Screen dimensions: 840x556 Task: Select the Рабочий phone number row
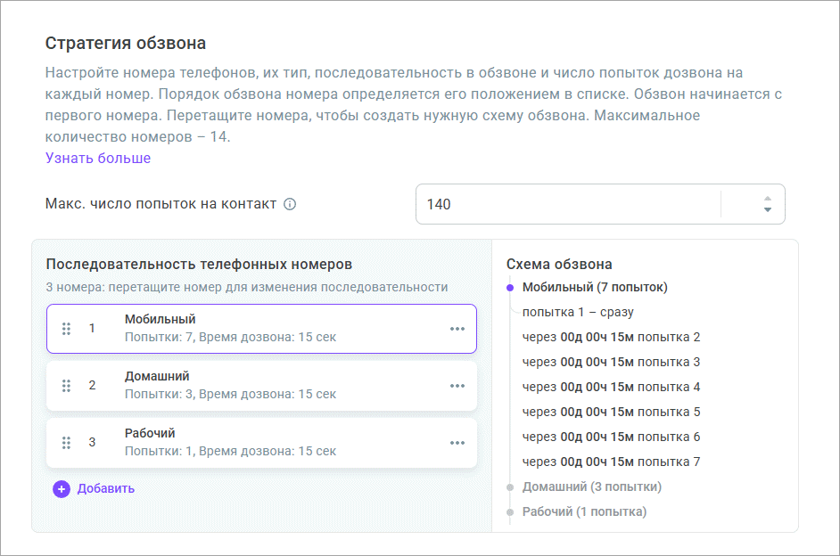pyautogui.click(x=268, y=443)
